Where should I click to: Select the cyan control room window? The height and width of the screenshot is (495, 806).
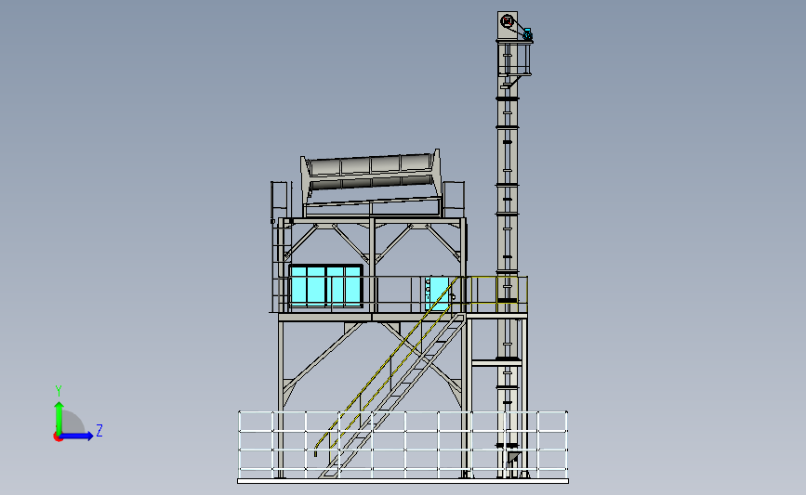click(326, 287)
